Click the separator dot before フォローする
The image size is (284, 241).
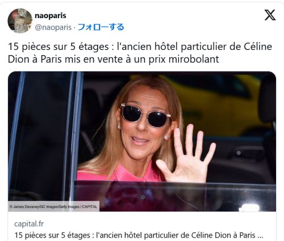(x=74, y=28)
